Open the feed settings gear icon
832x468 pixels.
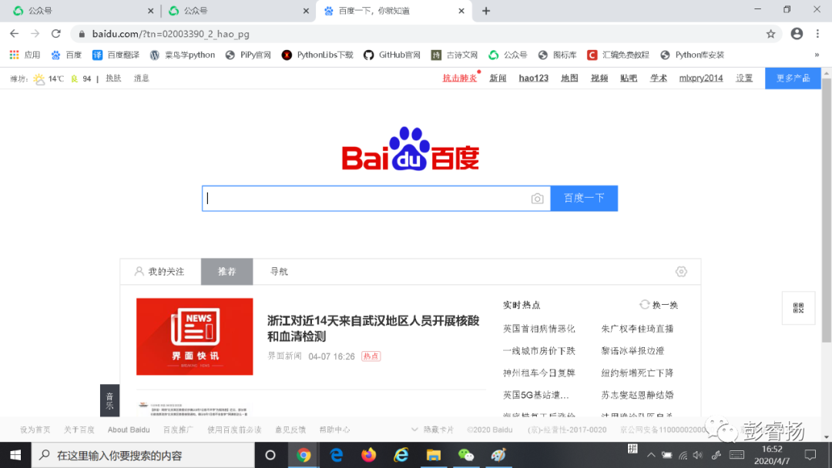pyautogui.click(x=681, y=272)
